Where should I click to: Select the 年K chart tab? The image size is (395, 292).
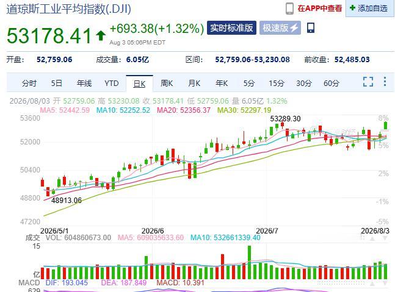[x=222, y=84]
